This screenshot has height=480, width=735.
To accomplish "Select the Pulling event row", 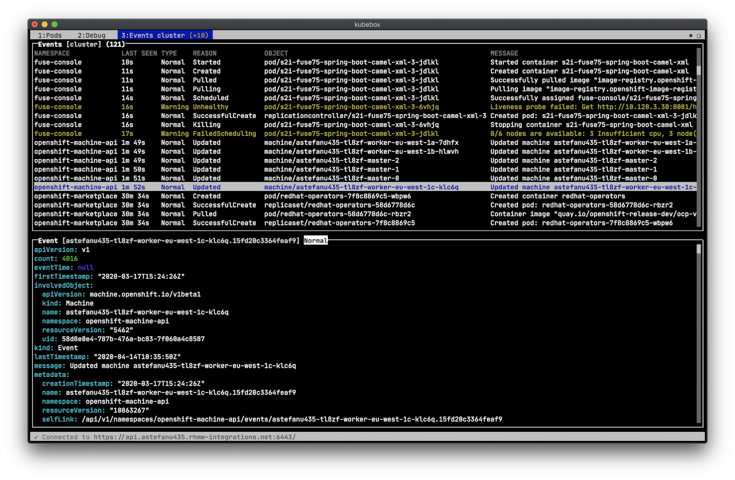I will click(365, 89).
